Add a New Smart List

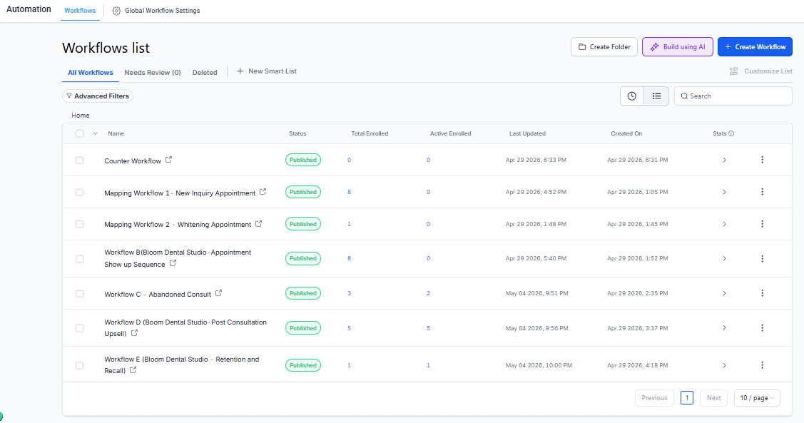267,71
